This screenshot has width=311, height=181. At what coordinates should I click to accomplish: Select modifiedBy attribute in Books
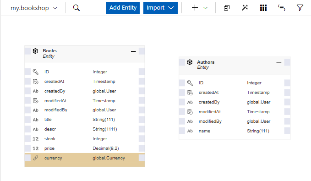(56, 110)
